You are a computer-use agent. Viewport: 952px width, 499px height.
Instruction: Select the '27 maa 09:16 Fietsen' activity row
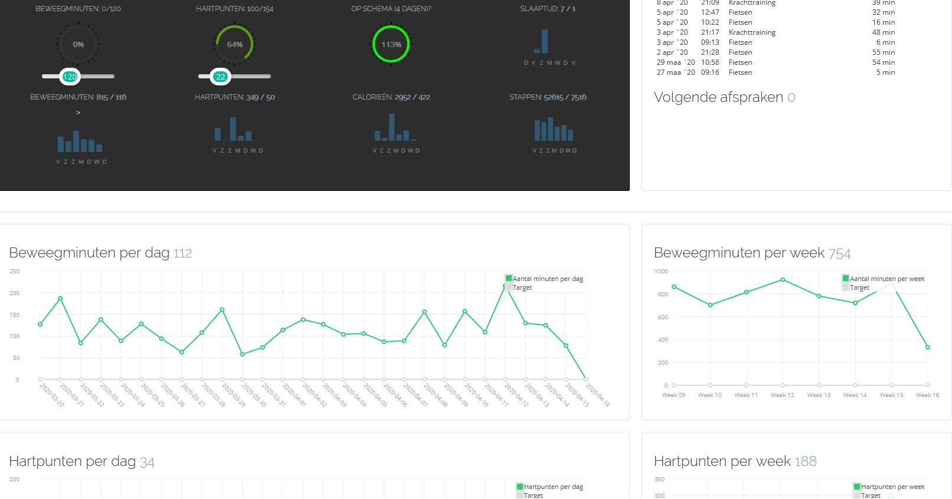click(776, 72)
